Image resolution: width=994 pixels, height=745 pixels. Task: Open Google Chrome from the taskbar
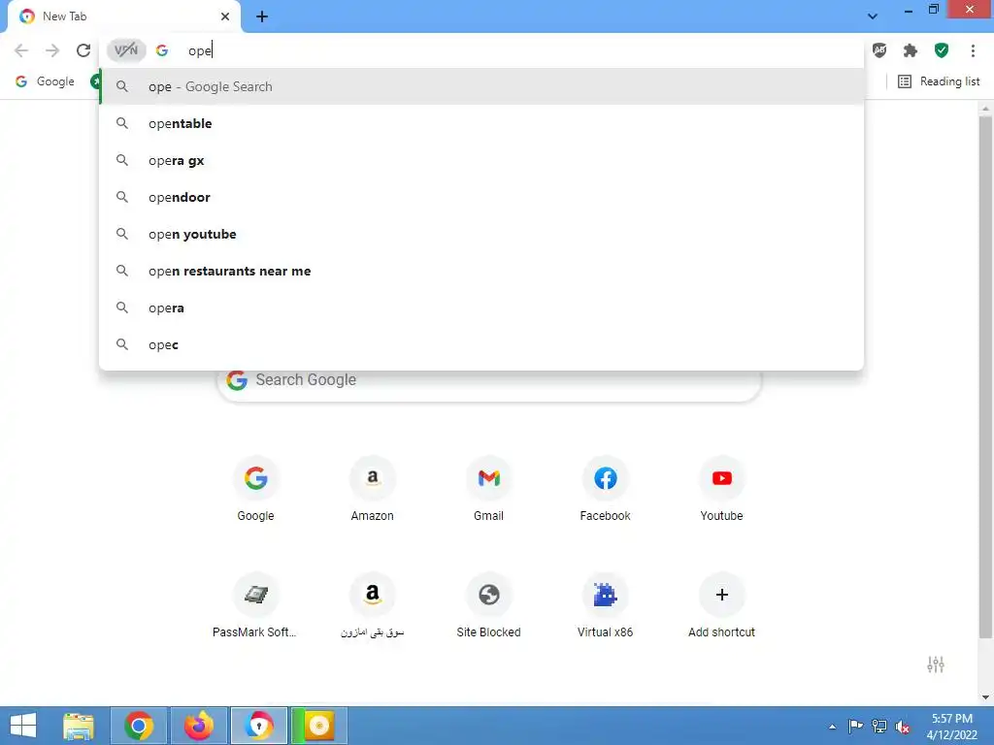pos(139,726)
